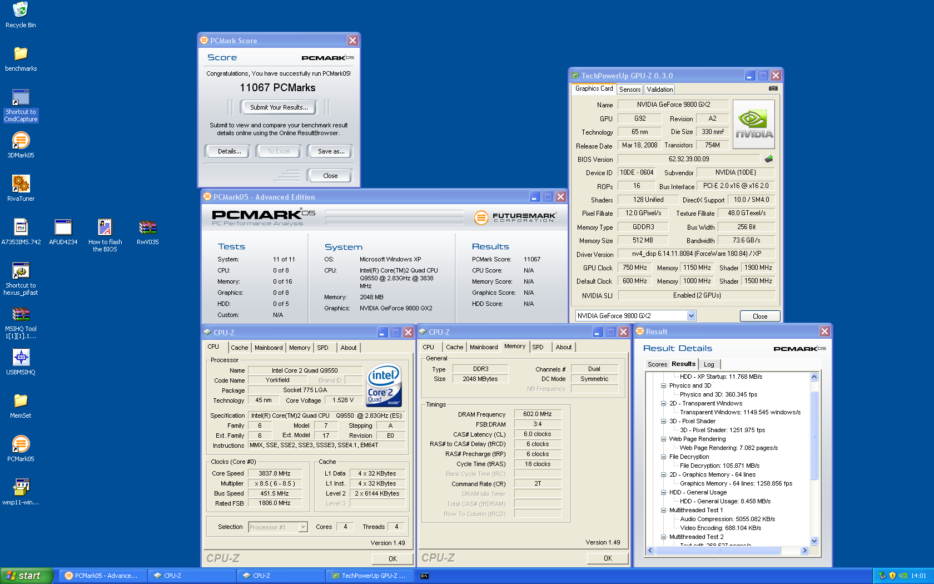
Task: Click the GPU Name field NVIDIA GeForce 9800 GX2
Action: click(x=673, y=105)
